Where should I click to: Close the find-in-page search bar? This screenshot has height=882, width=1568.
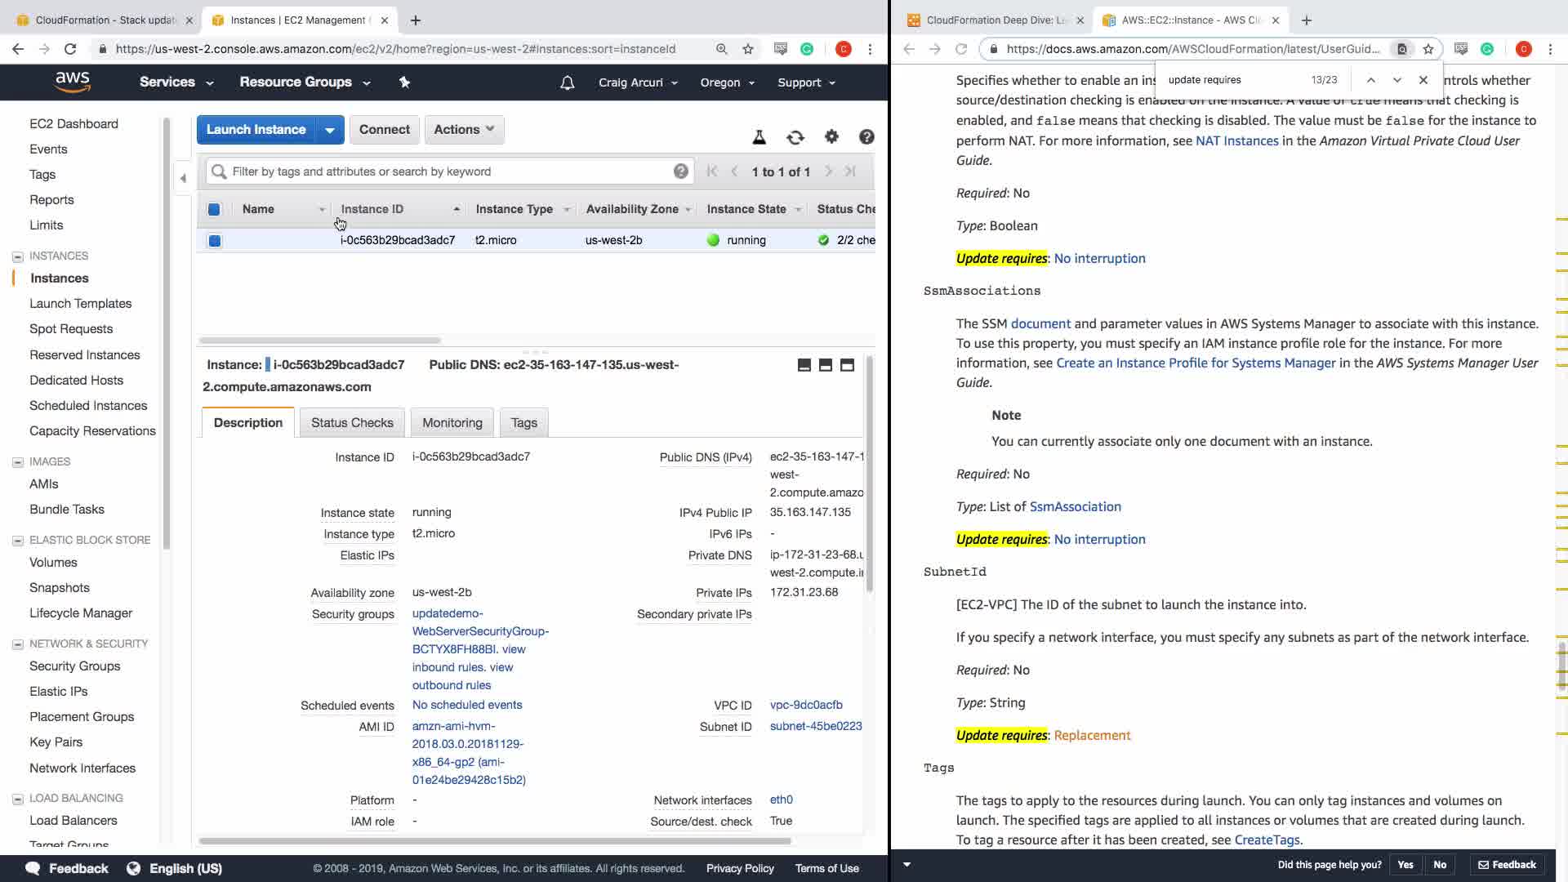[1423, 80]
